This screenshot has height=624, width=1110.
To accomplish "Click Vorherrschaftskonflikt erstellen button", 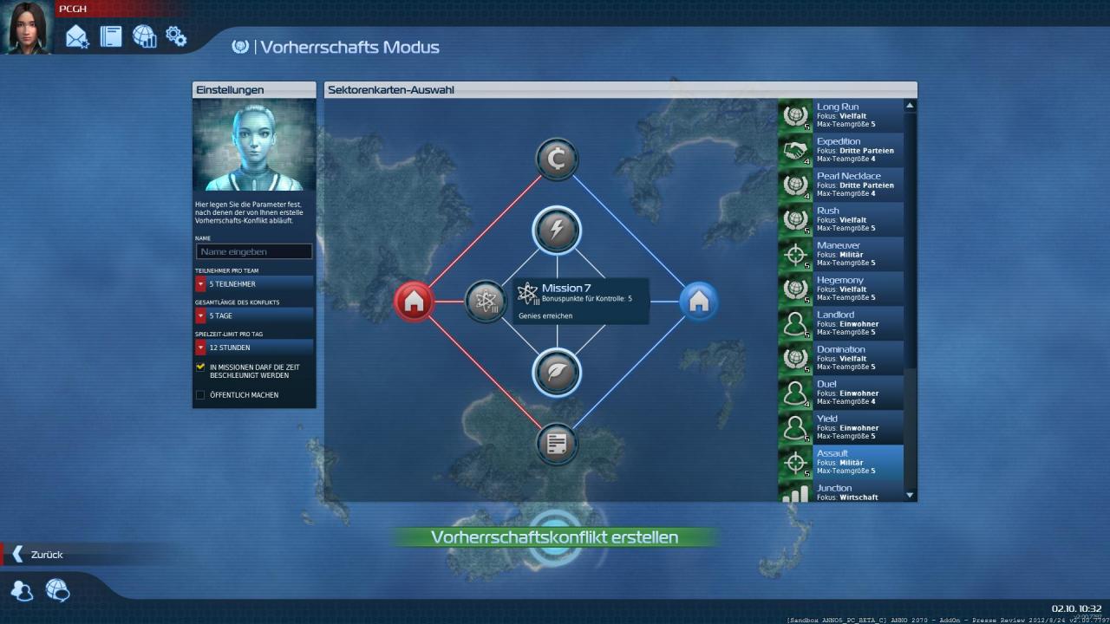I will (555, 537).
